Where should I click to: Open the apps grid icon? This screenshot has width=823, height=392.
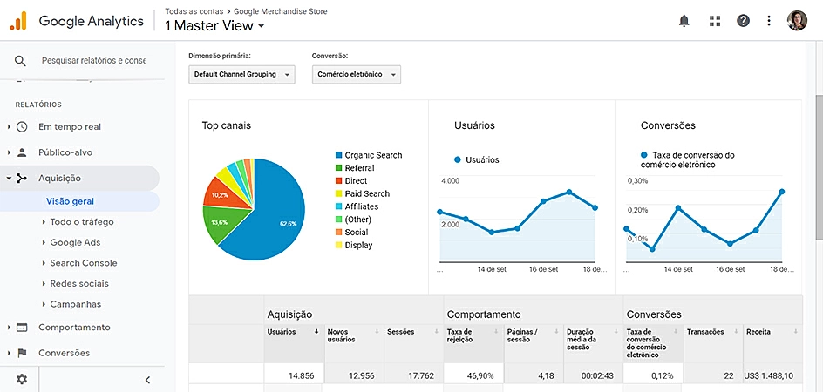pyautogui.click(x=715, y=21)
